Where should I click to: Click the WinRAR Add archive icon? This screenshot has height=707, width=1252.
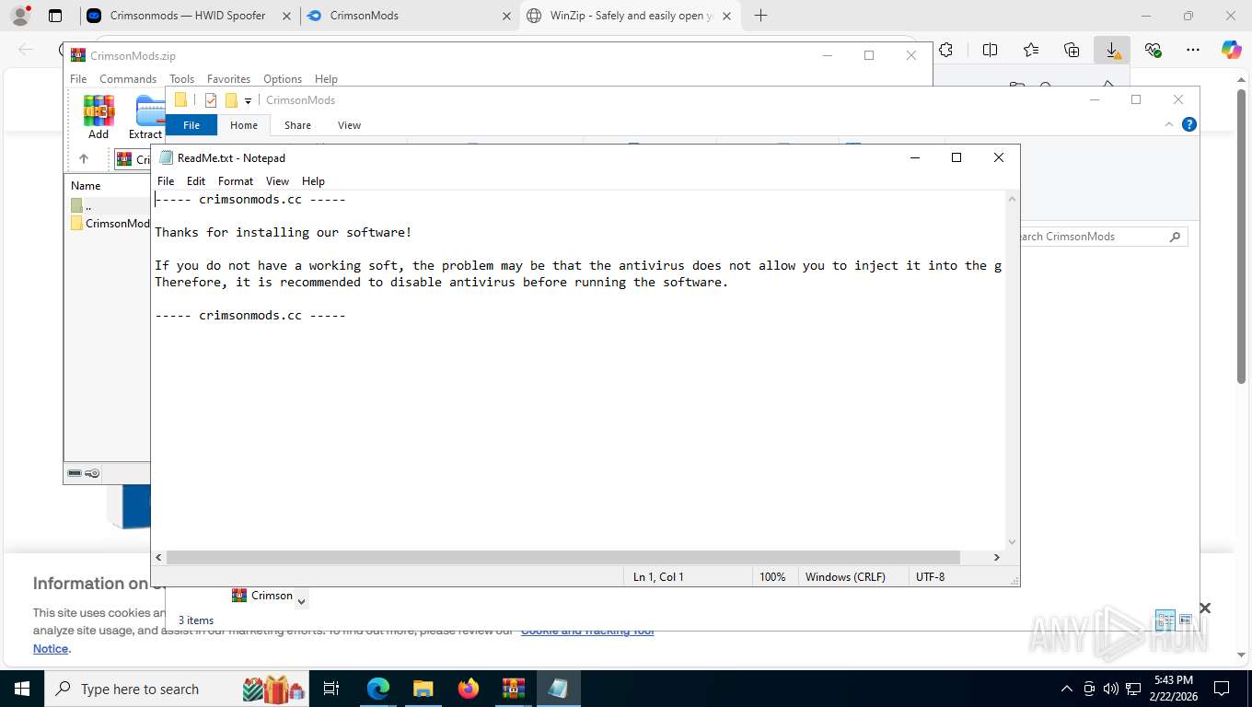pyautogui.click(x=99, y=117)
